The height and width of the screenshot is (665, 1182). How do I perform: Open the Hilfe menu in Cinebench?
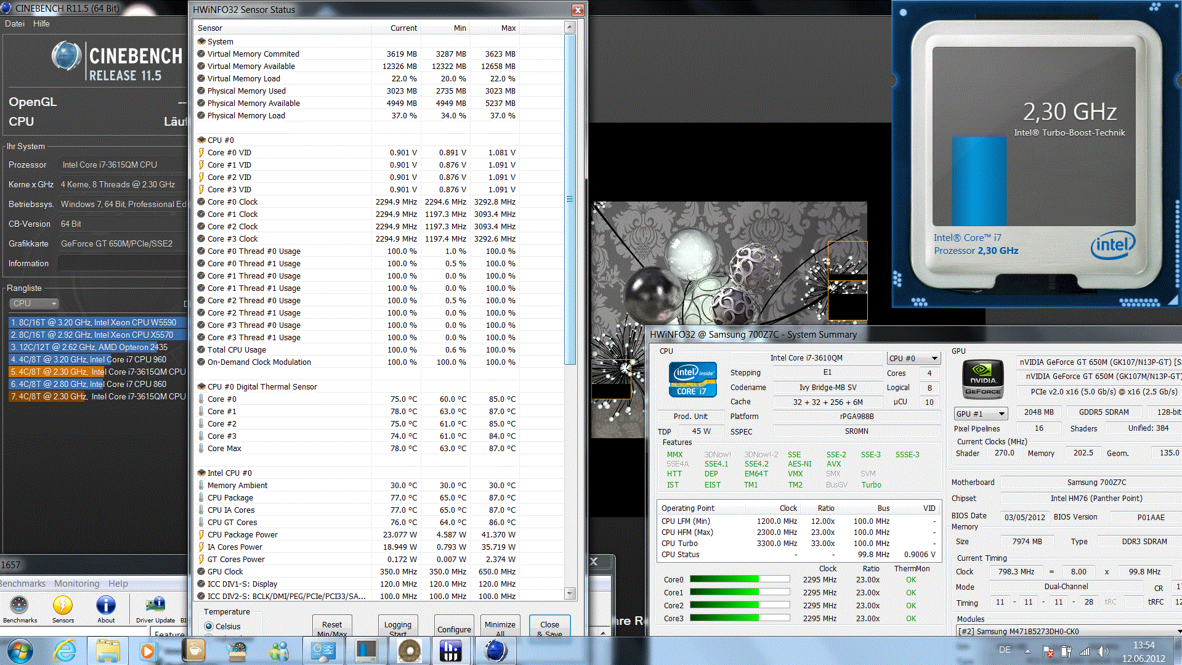point(41,23)
